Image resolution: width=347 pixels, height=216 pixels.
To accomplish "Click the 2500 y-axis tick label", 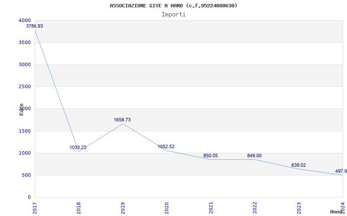I will (25, 87).
